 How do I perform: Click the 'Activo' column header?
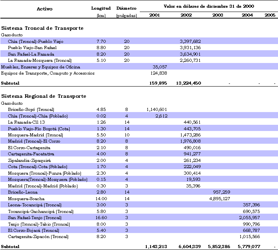click(45, 9)
